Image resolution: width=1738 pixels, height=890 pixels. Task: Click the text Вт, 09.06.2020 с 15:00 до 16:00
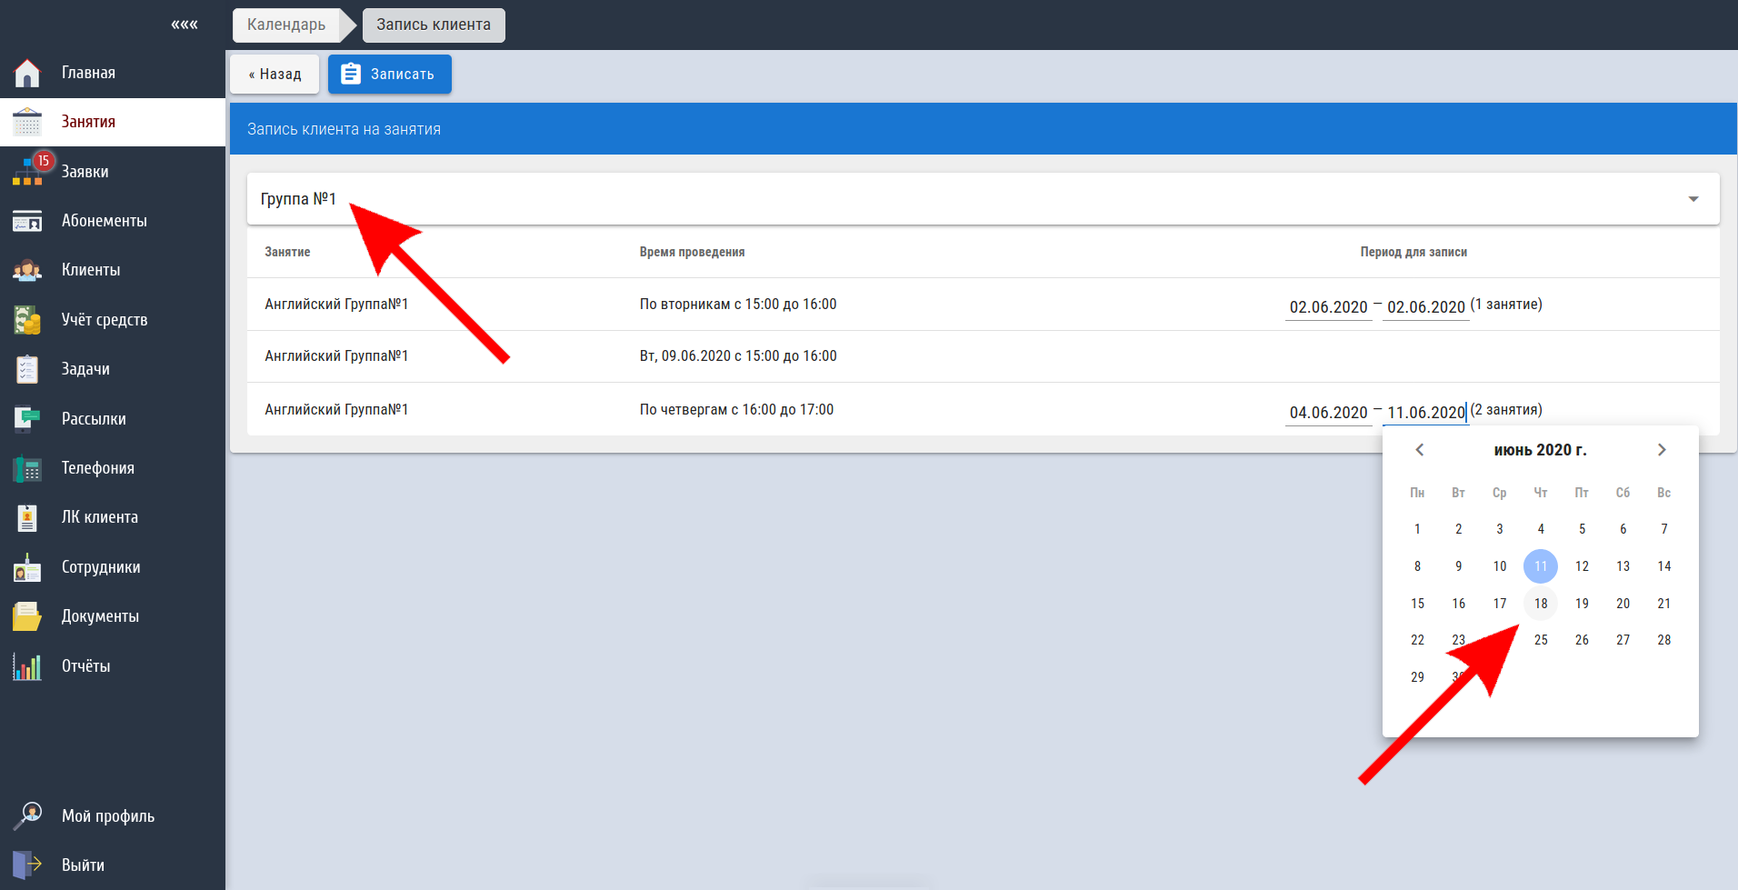(x=738, y=356)
